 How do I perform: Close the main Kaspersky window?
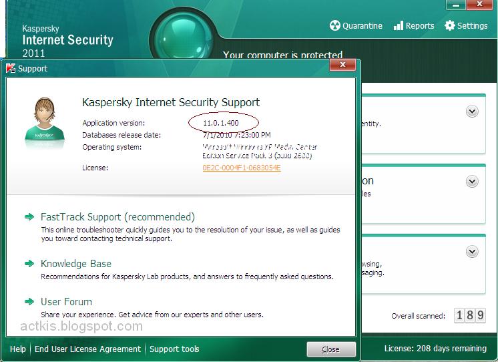click(x=479, y=5)
